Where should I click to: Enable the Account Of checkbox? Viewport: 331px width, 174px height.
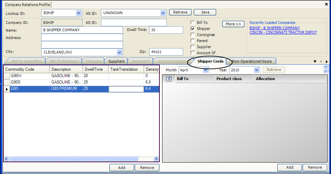193,53
